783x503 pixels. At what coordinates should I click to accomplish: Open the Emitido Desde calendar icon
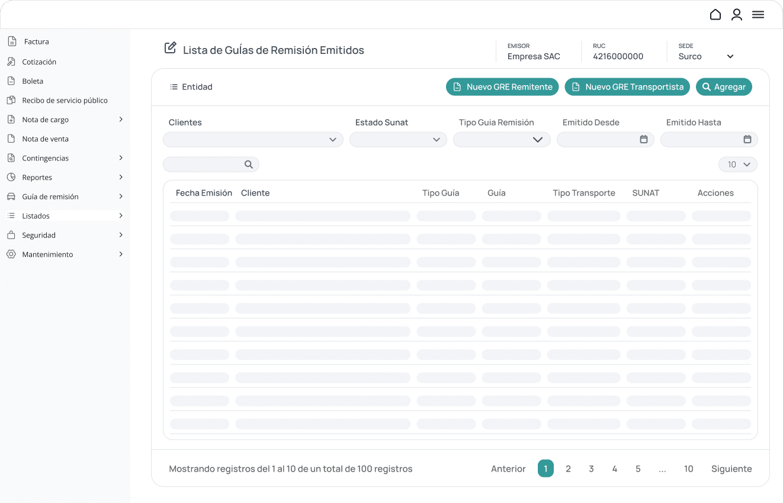(644, 139)
